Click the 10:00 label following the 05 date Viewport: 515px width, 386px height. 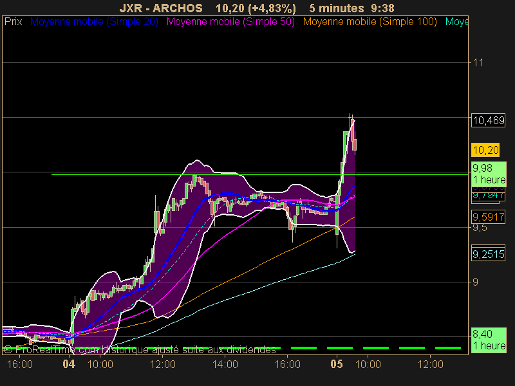[x=368, y=364]
